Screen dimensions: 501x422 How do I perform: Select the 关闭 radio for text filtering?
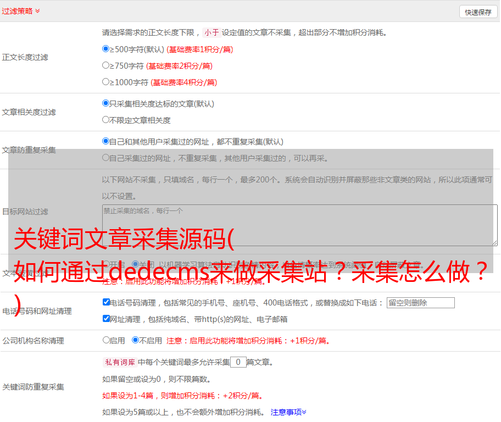tap(135, 265)
